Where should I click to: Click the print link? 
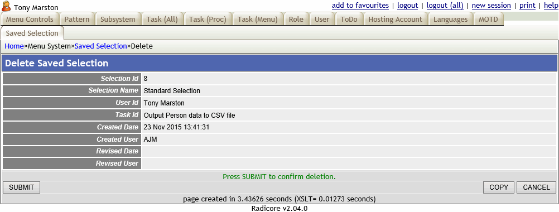[527, 6]
